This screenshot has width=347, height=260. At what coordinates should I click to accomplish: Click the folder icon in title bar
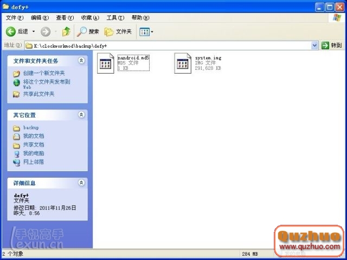pos(5,7)
